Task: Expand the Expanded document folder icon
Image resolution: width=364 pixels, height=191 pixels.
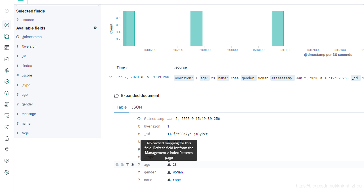Action: tap(116, 95)
